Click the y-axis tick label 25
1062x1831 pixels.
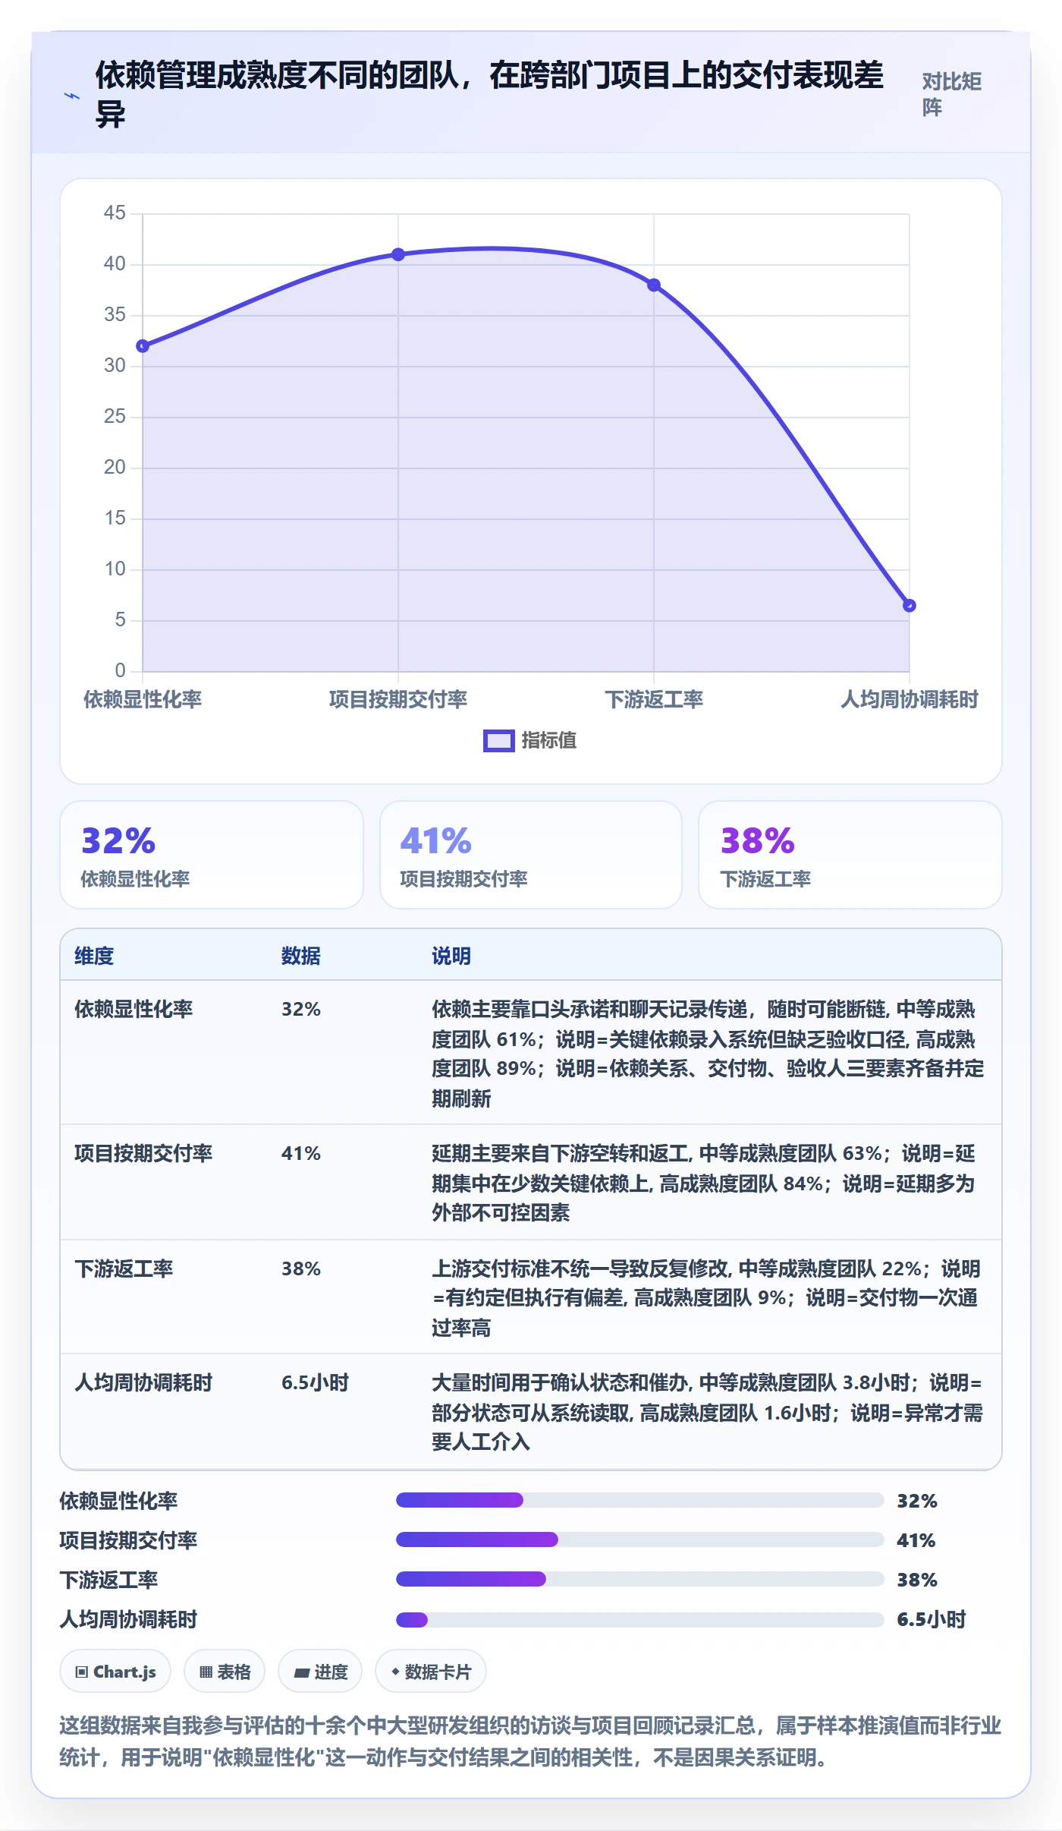coord(115,416)
